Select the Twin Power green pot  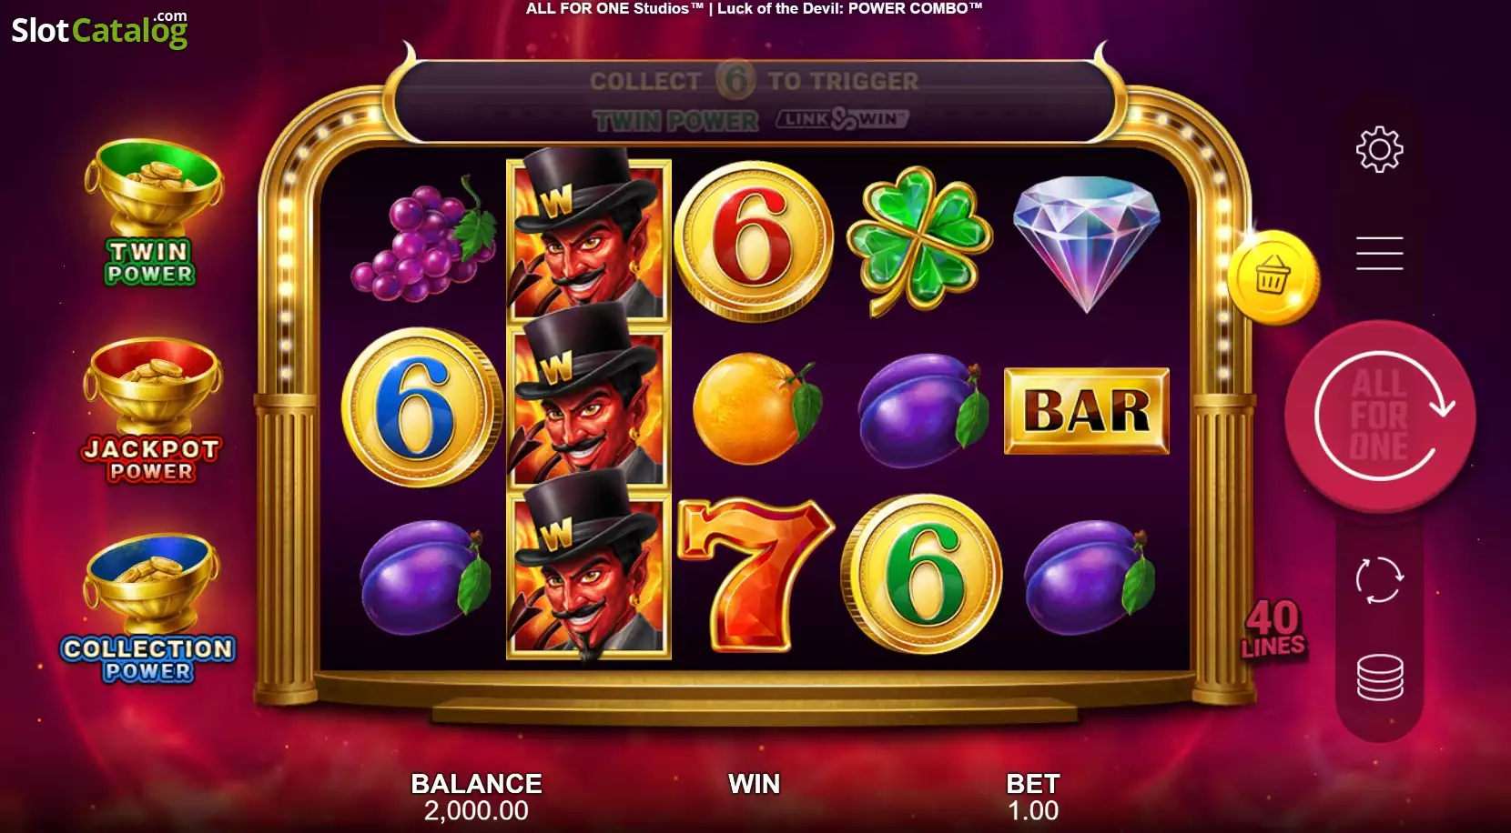tap(152, 212)
